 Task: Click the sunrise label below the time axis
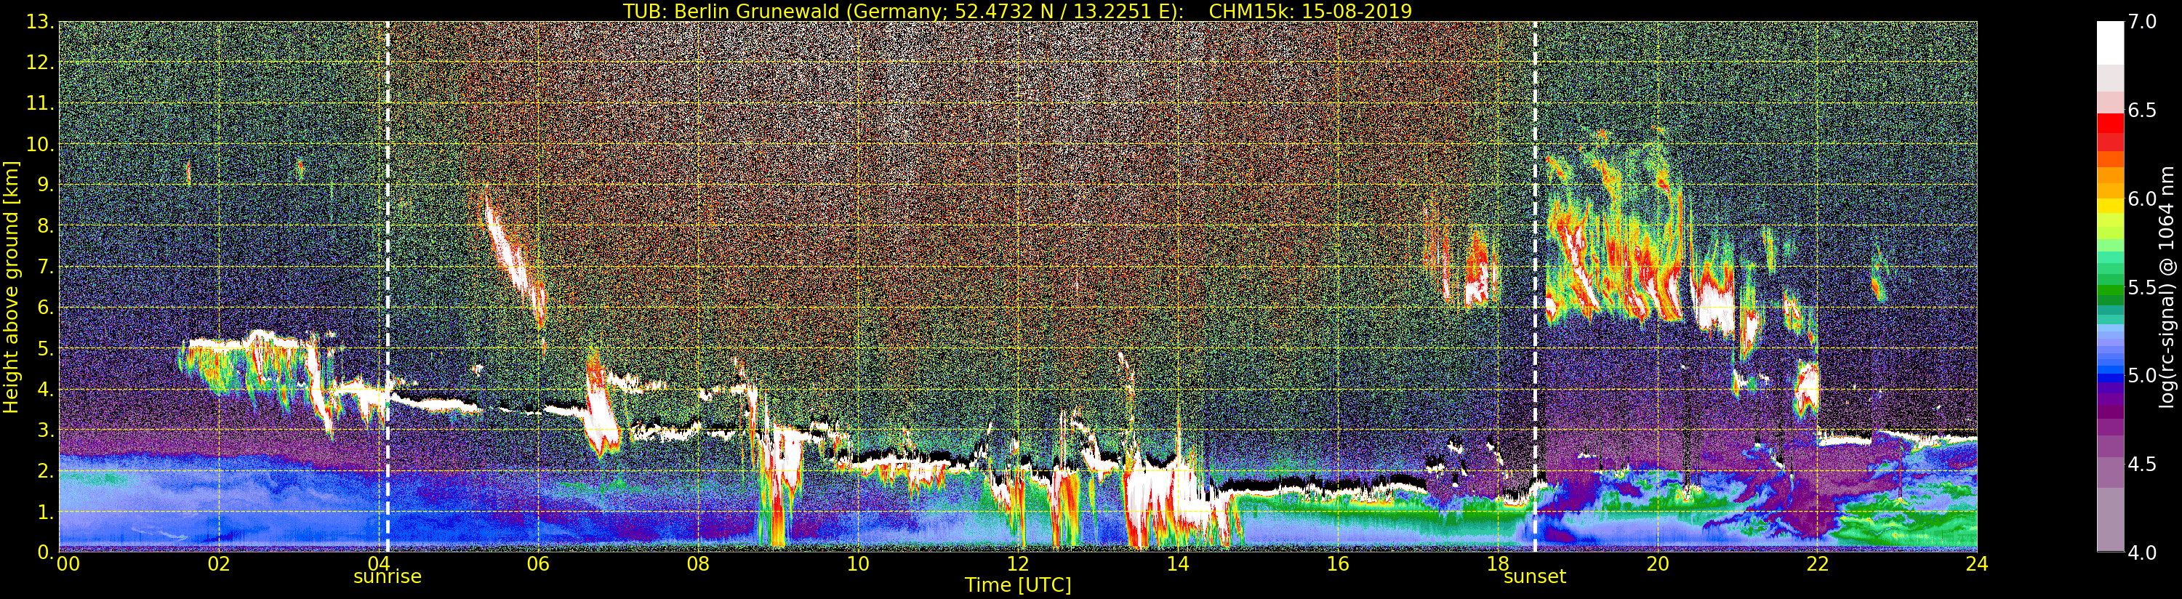[x=387, y=577]
